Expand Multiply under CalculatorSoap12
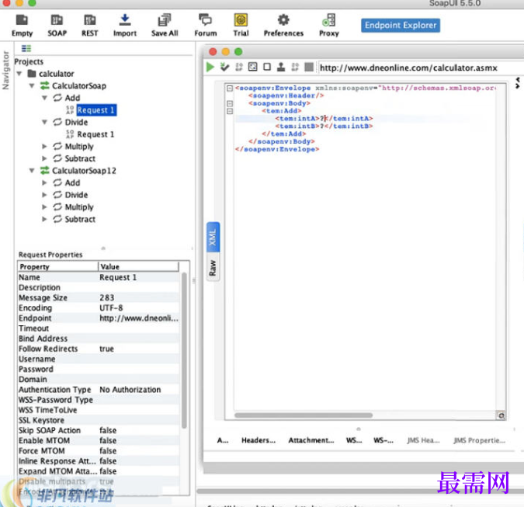This screenshot has height=507, width=524. pyautogui.click(x=44, y=207)
